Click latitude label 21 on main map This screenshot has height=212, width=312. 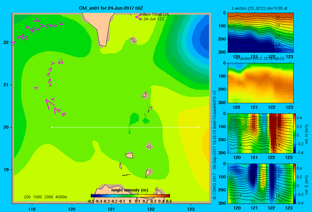(x=6, y=85)
